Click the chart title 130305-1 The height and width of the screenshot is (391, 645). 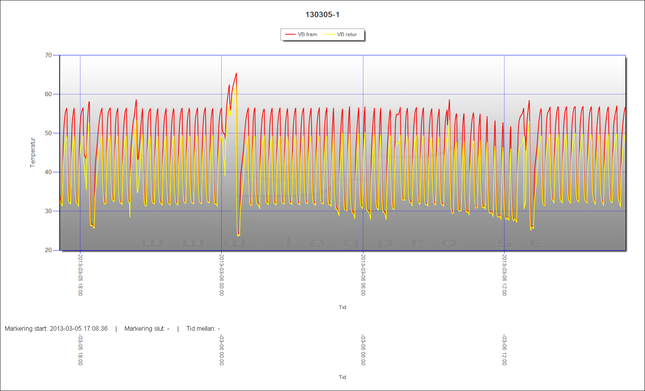coord(322,15)
